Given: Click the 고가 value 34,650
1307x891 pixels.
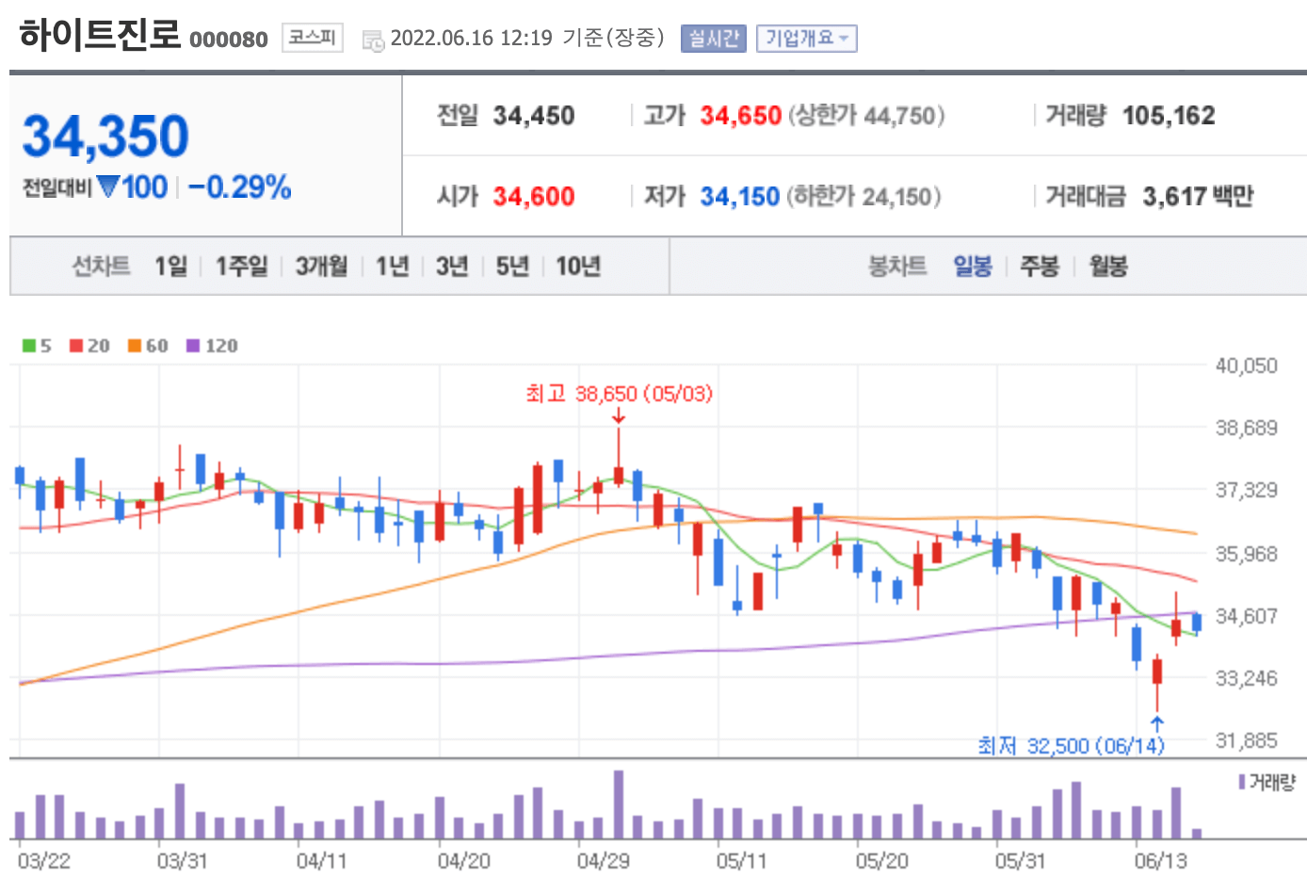Looking at the screenshot, I should pyautogui.click(x=741, y=116).
